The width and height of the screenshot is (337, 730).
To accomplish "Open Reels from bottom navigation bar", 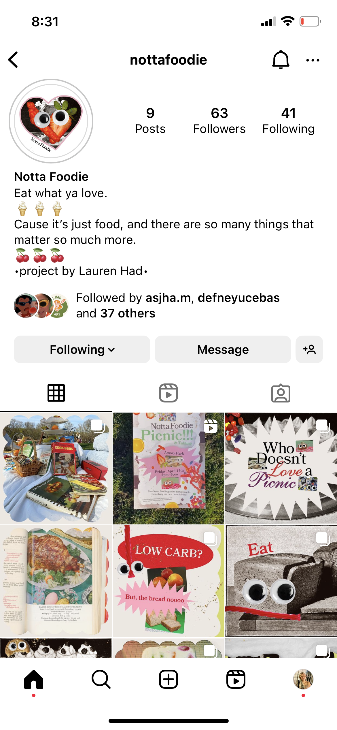I will 236,679.
